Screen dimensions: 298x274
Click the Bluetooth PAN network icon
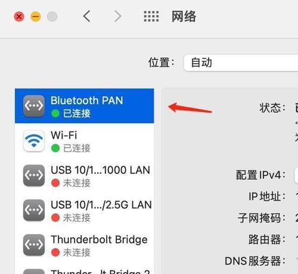pos(34,106)
